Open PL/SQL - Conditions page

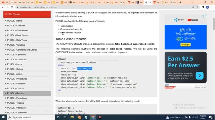[17, 59]
